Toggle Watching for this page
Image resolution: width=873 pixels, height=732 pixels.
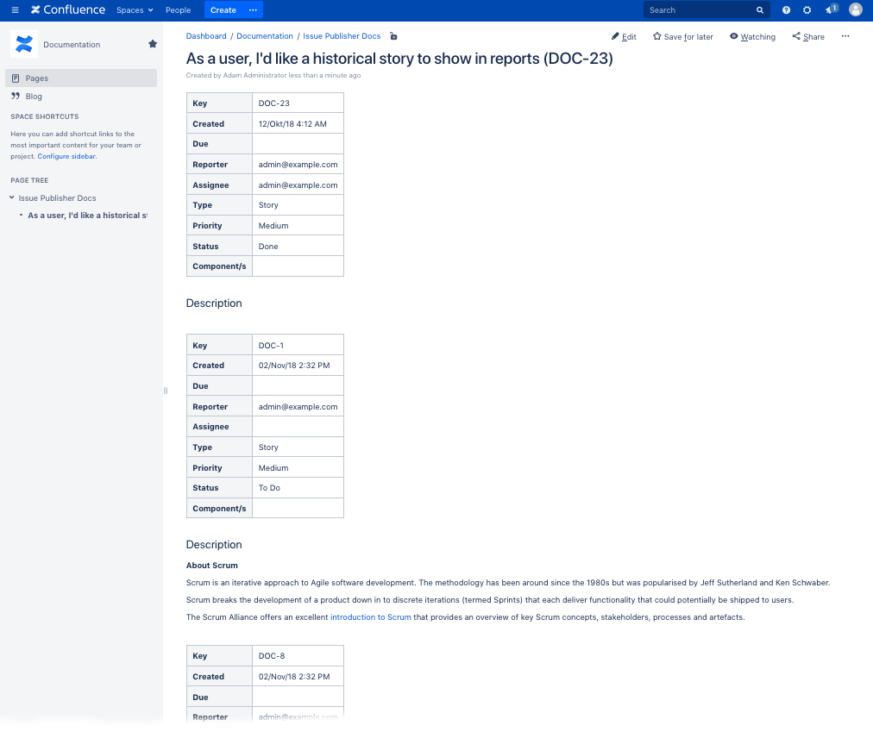tap(752, 37)
